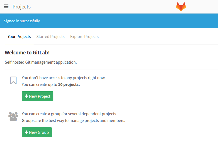
Task: Click the bold '10 projects.' text
Action: coord(69,85)
